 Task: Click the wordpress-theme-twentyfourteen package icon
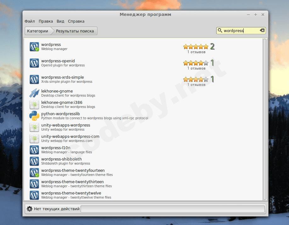(34, 172)
